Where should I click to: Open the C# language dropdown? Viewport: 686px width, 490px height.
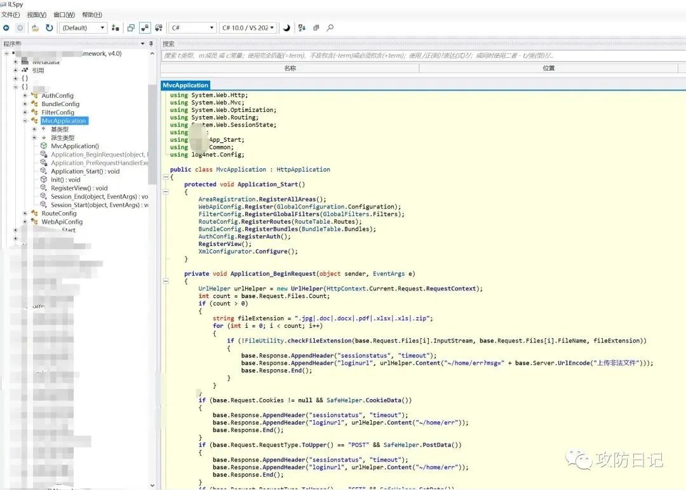(192, 28)
